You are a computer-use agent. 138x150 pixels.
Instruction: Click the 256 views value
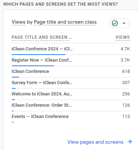(x=126, y=94)
